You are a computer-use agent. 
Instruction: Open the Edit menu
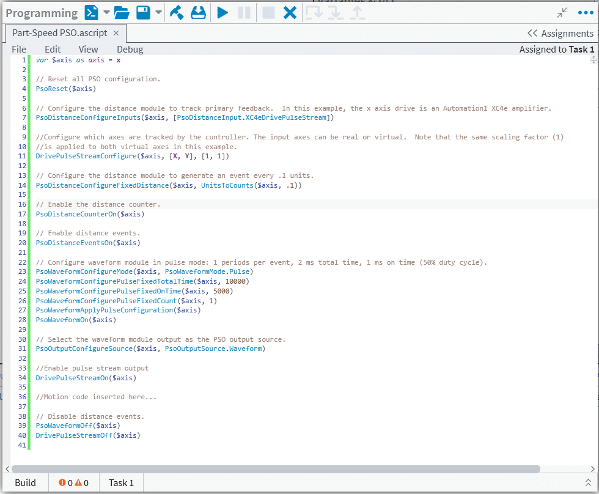(53, 49)
